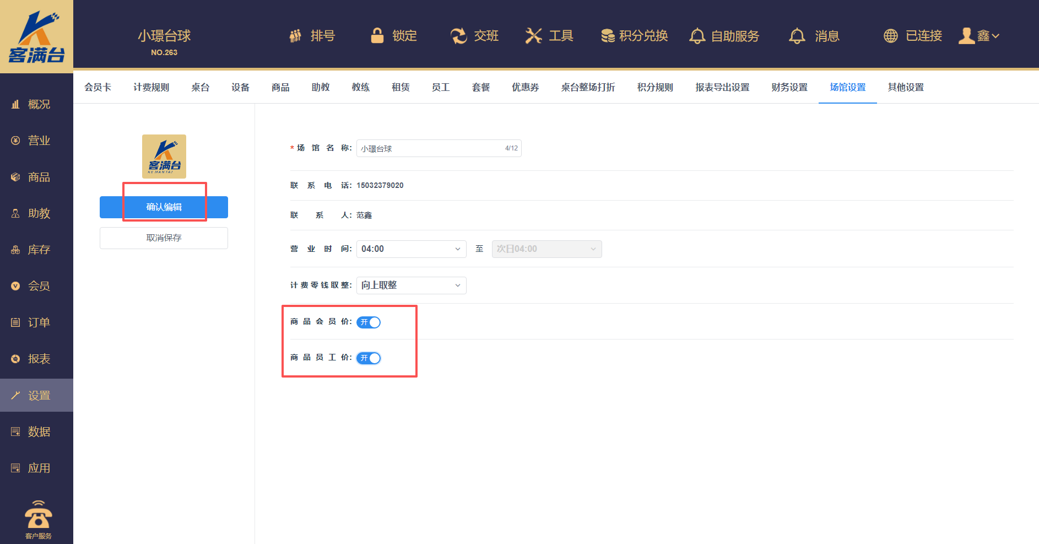
Task: Toggle the 商品会员价 switch
Action: click(x=369, y=322)
